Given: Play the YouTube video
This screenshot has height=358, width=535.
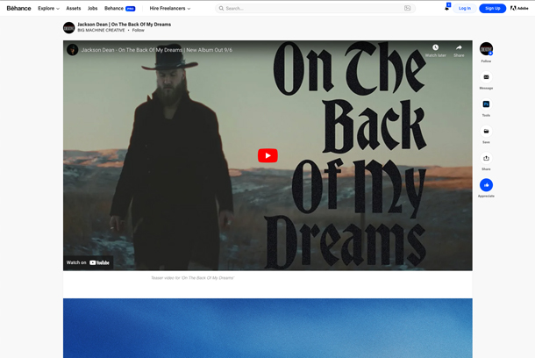Looking at the screenshot, I should click(x=267, y=155).
